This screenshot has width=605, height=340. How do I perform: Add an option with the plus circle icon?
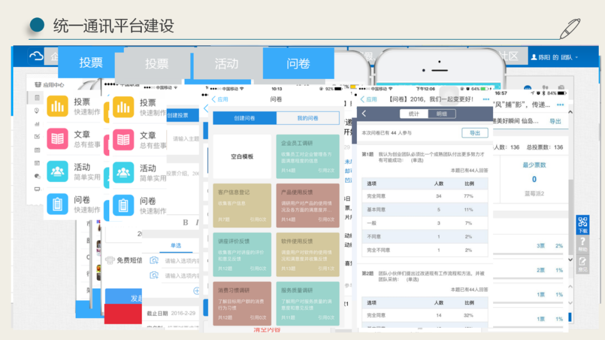point(197,291)
